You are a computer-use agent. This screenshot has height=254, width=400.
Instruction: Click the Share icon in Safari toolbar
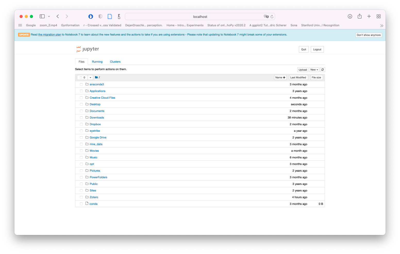click(360, 16)
